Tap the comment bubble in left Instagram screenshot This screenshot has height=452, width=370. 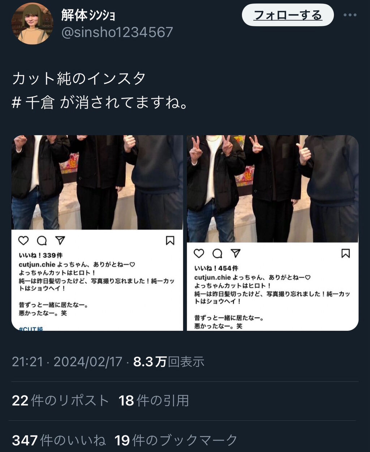point(42,240)
